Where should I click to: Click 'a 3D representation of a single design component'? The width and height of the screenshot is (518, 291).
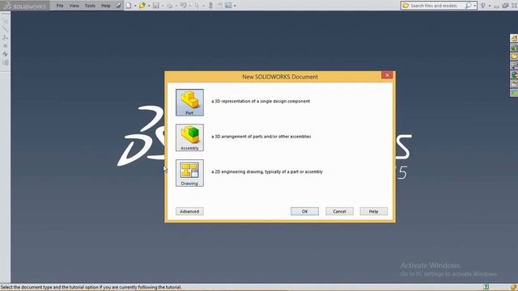click(x=261, y=101)
